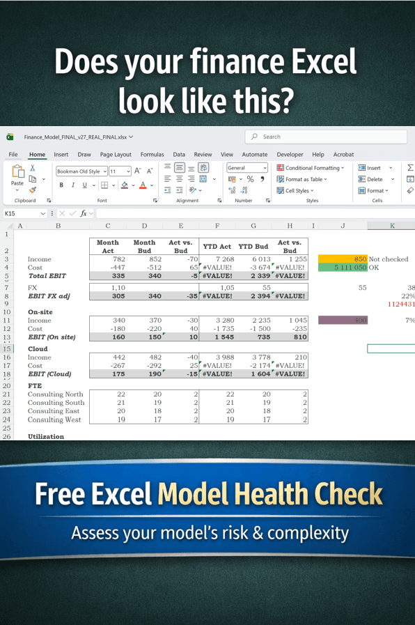Viewport: 415px width, 625px height.
Task: Open the font name dropdown
Action: pyautogui.click(x=105, y=171)
